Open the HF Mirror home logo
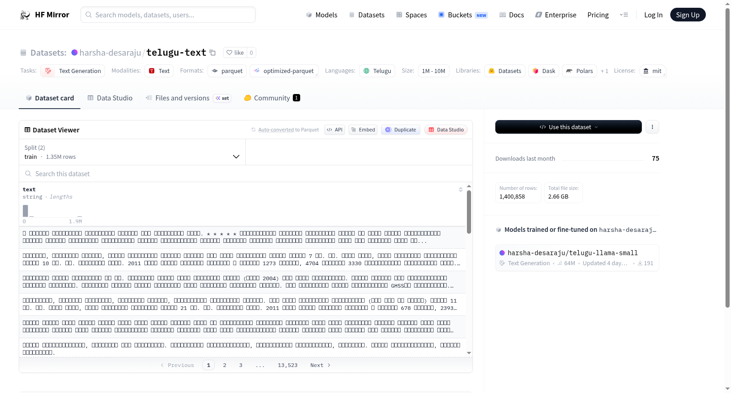The width and height of the screenshot is (731, 393). (x=45, y=15)
